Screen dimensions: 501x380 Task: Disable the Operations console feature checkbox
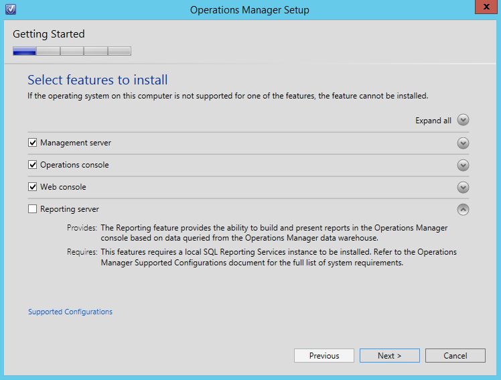[33, 165]
